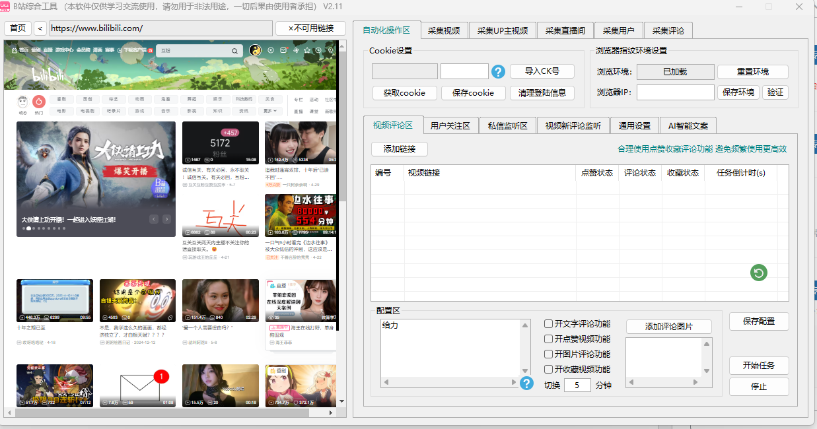The width and height of the screenshot is (817, 429).
Task: Select the 自动化操作区 tab
Action: pyautogui.click(x=386, y=30)
